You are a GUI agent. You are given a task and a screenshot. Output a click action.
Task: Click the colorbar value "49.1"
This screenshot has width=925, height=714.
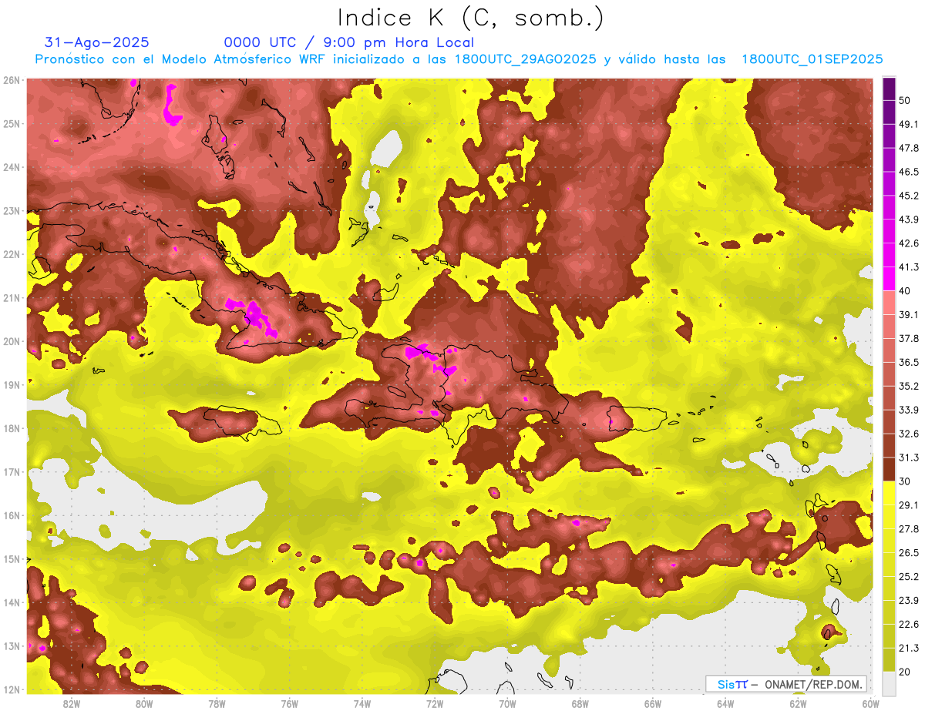pyautogui.click(x=909, y=124)
